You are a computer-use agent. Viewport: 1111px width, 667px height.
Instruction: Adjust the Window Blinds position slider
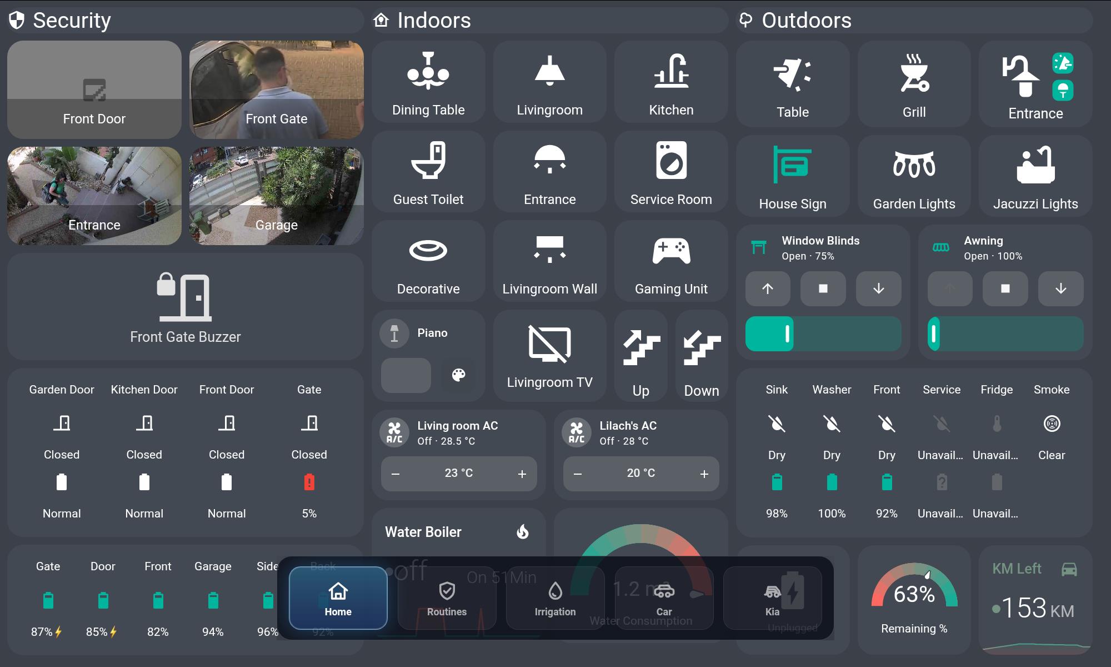(x=823, y=334)
